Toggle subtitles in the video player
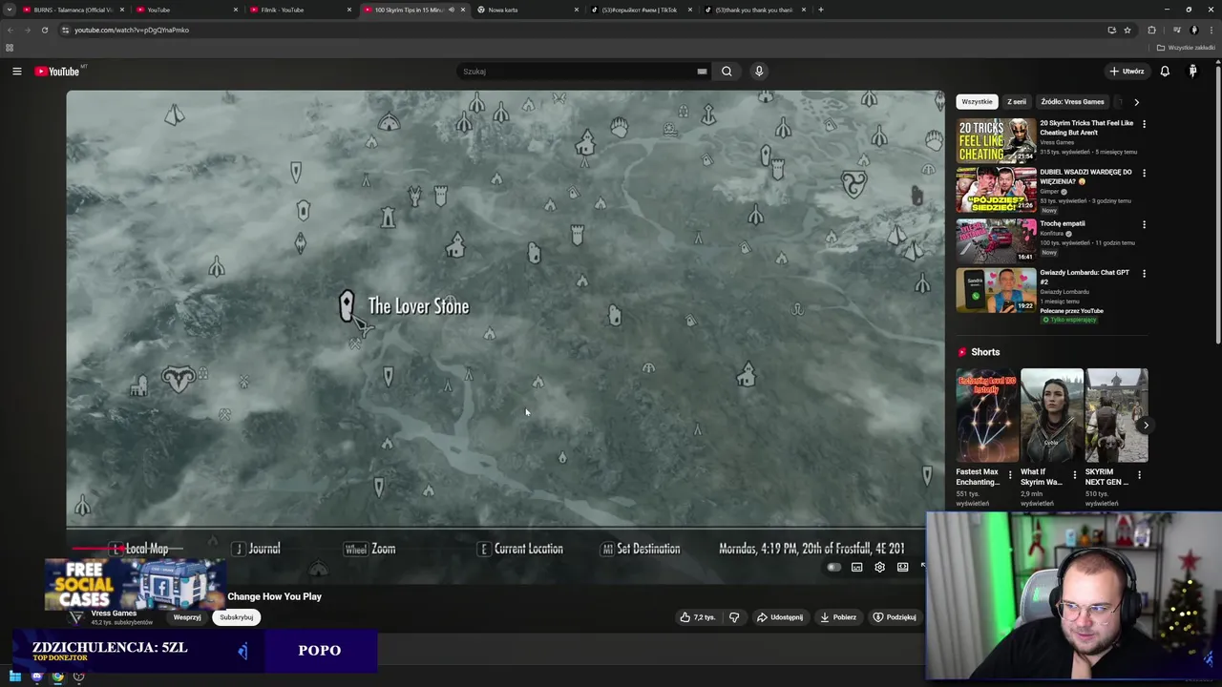This screenshot has width=1222, height=687. click(x=856, y=568)
